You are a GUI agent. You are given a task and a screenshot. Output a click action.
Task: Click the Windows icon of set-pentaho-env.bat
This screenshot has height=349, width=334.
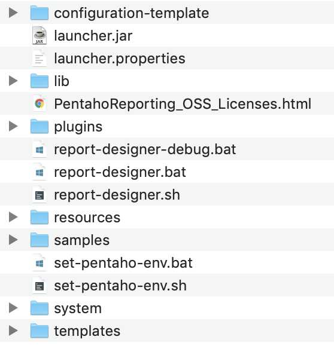pos(40,263)
